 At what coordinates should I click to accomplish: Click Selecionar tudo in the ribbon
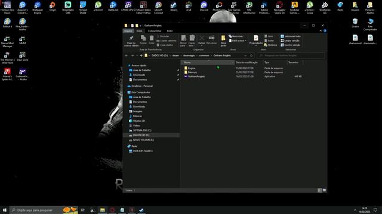click(291, 36)
